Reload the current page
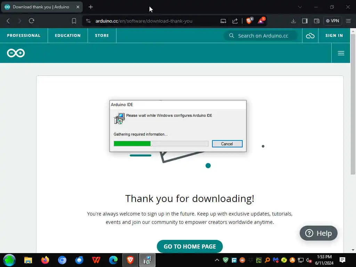The height and width of the screenshot is (267, 356). pos(32,21)
